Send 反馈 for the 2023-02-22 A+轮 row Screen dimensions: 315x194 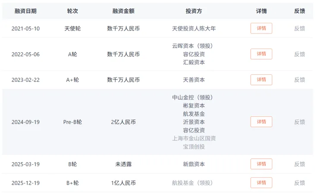click(299, 80)
